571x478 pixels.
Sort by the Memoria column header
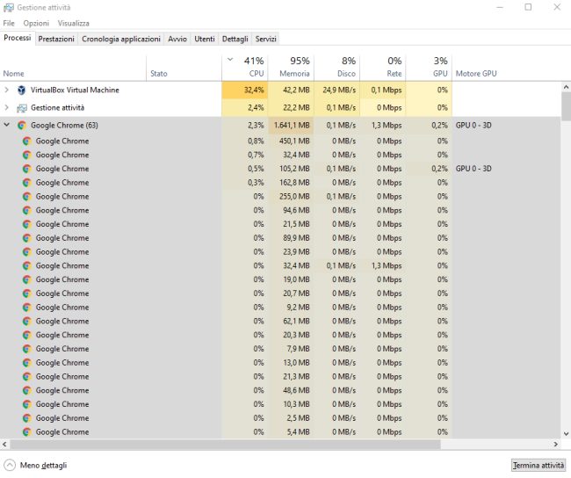click(291, 69)
